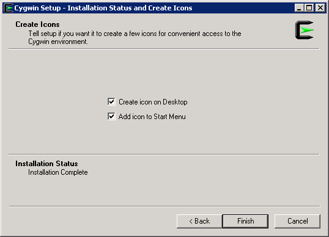Cancel the Cygwin setup
The image size is (329, 237).
point(297,221)
